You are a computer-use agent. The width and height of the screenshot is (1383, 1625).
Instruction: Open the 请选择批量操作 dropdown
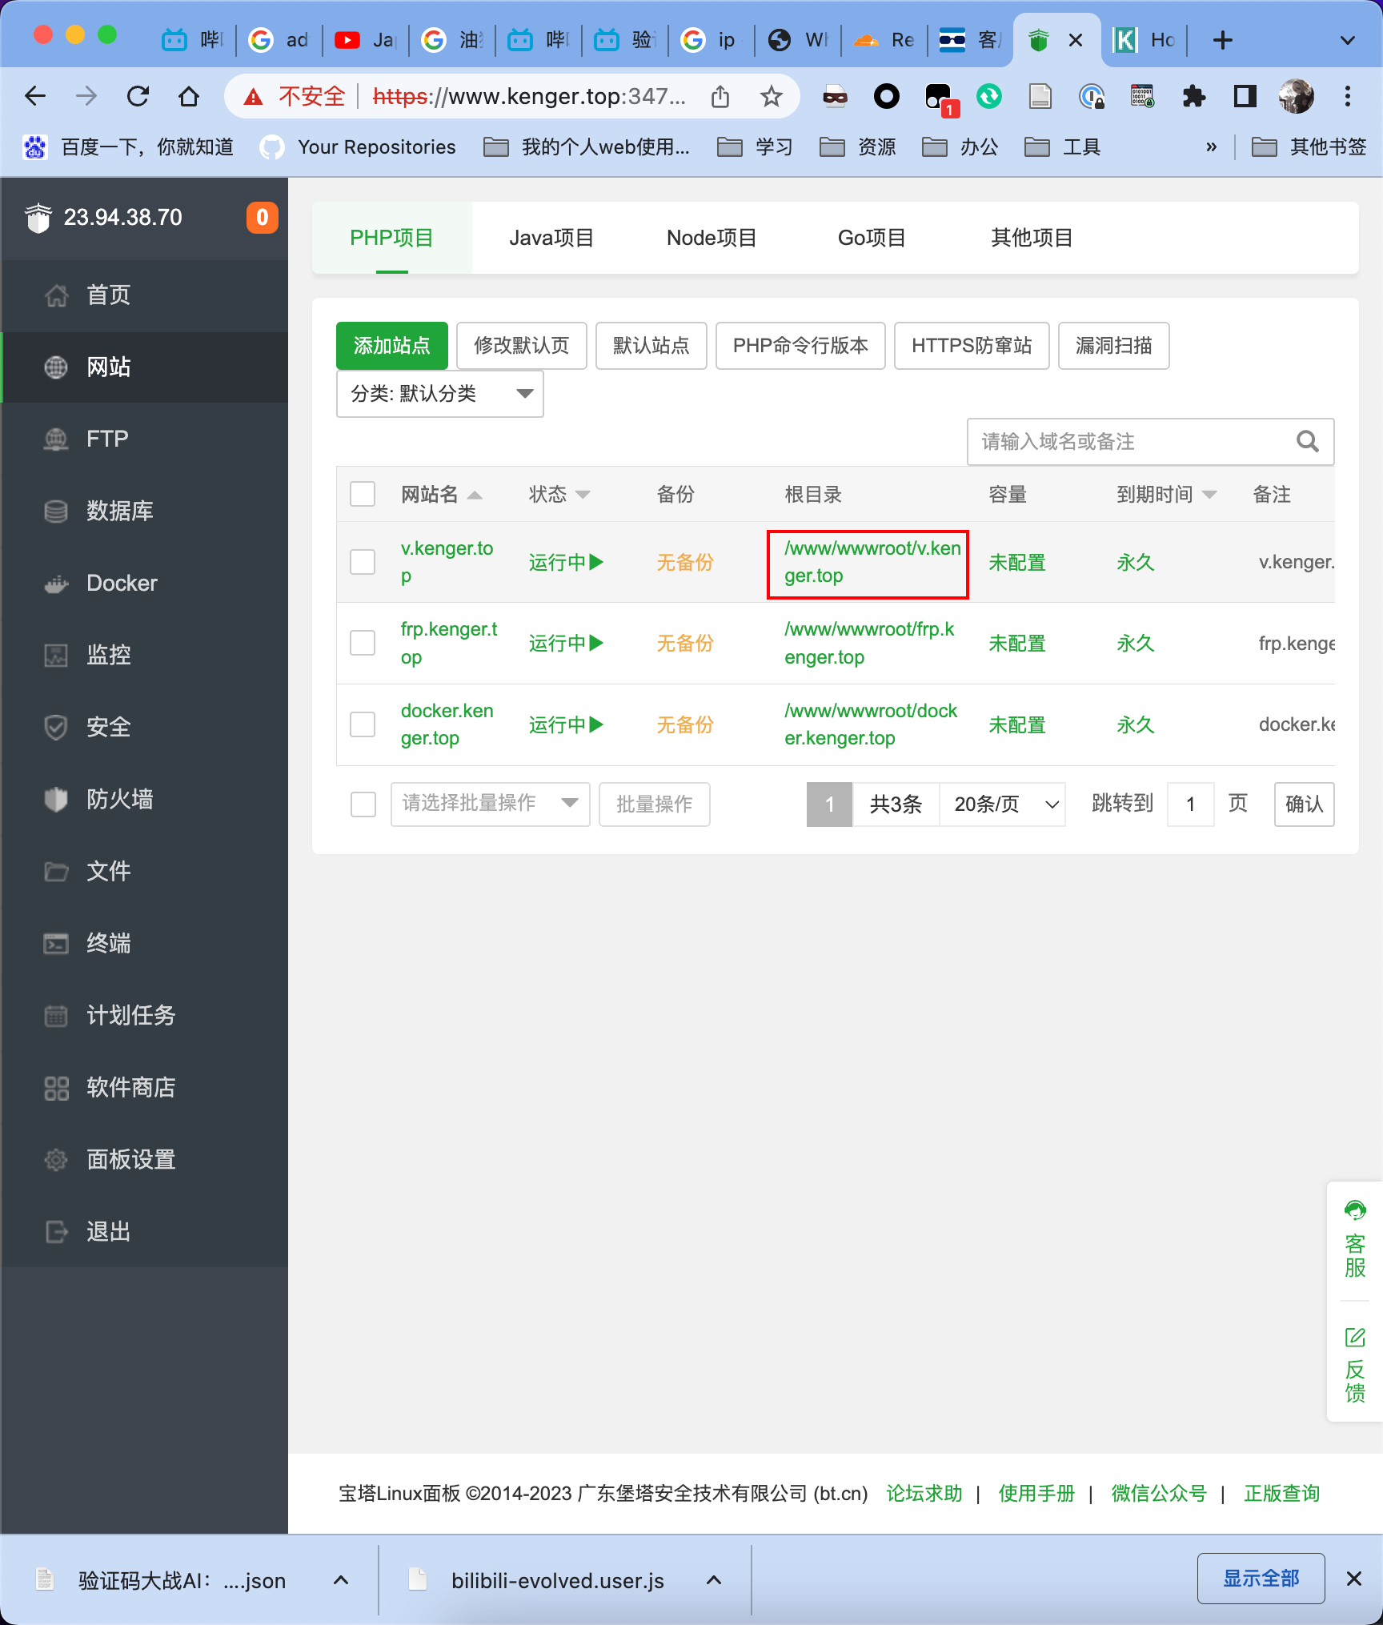[490, 804]
